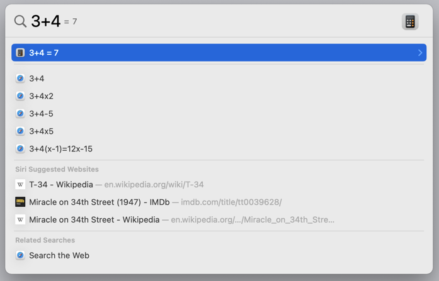Click the calculator icon in the highlighted result
Screen dimensions: 439x281
click(20, 53)
